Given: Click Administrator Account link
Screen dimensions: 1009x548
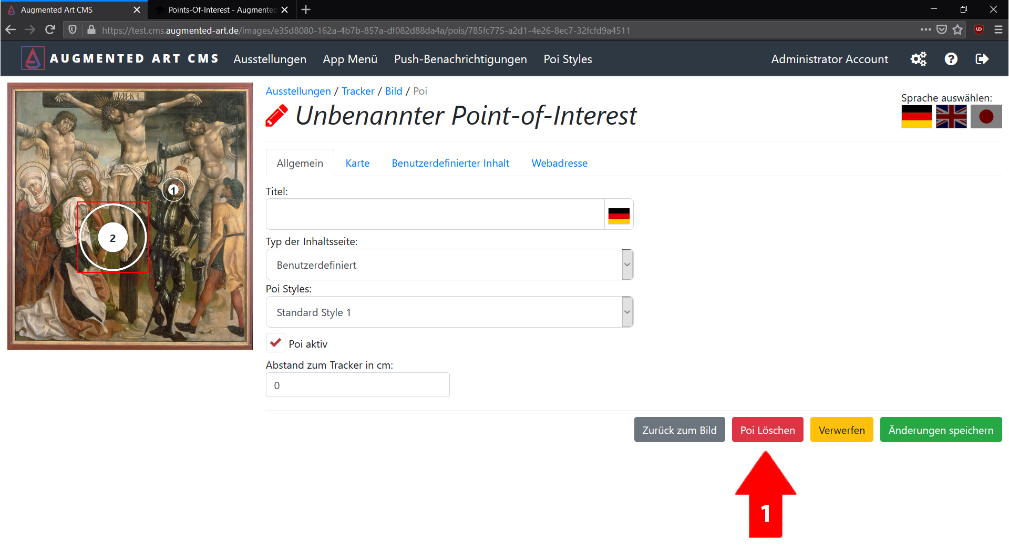Looking at the screenshot, I should [829, 59].
